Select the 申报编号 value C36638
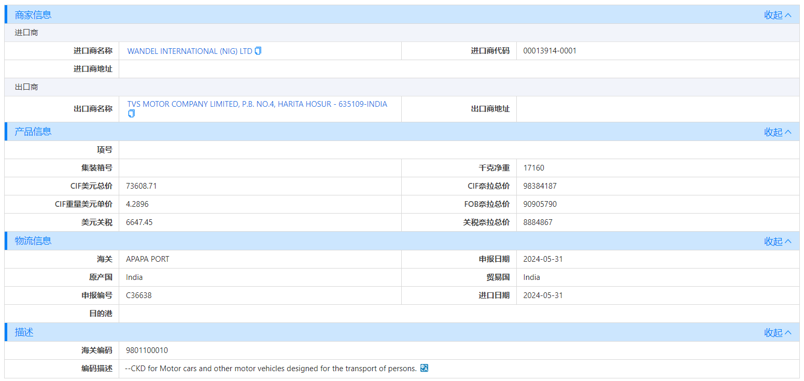804x381 pixels. click(x=138, y=295)
